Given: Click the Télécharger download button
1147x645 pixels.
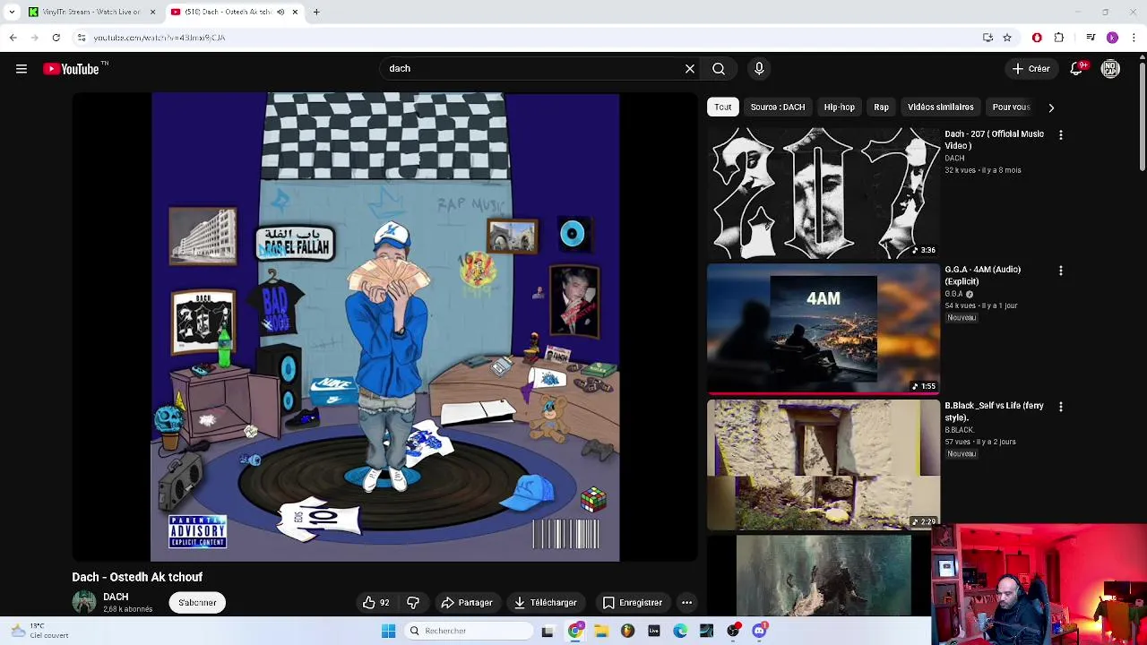Looking at the screenshot, I should point(545,603).
